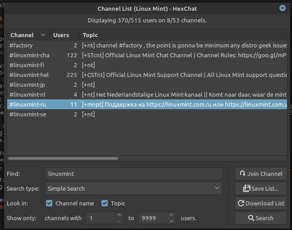Open the Search type dropdown
The height and width of the screenshot is (230, 292).
tap(134, 188)
